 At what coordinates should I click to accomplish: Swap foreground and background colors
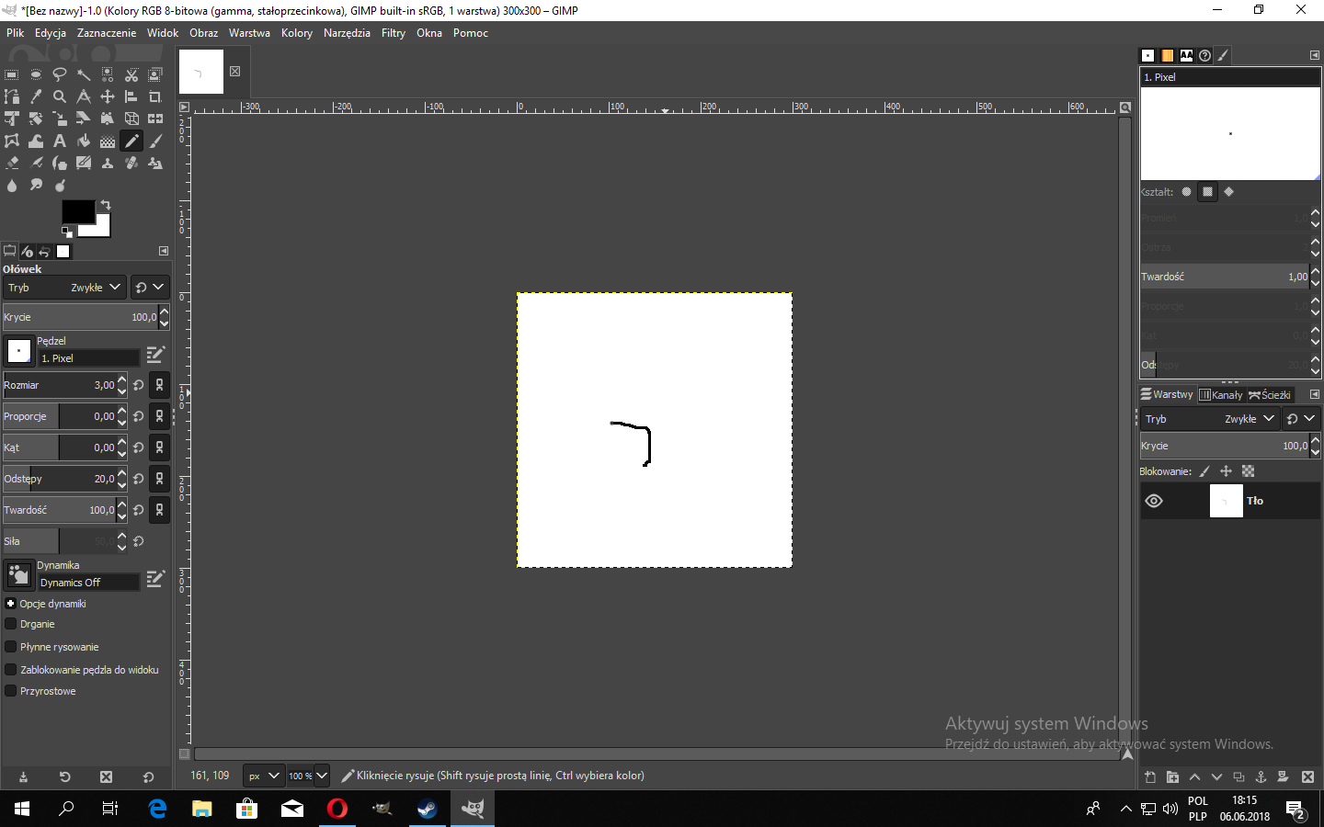106,204
